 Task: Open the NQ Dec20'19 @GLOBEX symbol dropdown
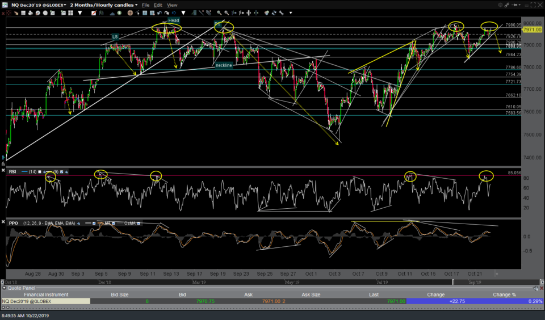(x=38, y=5)
